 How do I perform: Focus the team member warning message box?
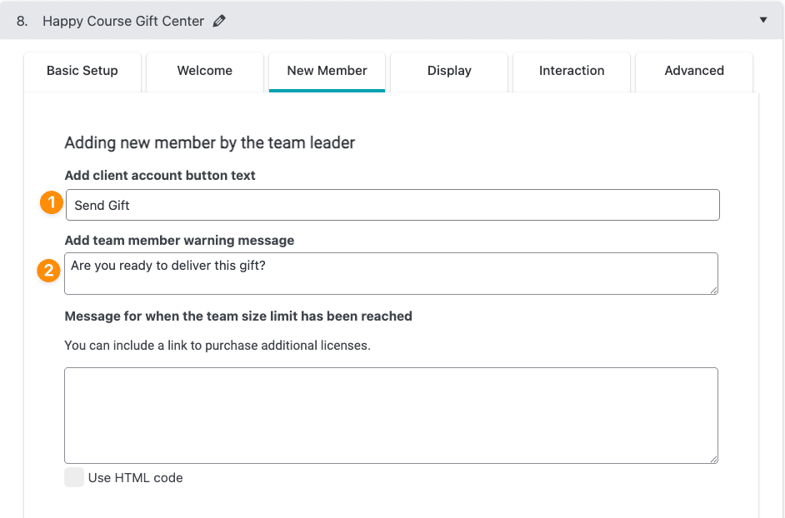[x=390, y=273]
